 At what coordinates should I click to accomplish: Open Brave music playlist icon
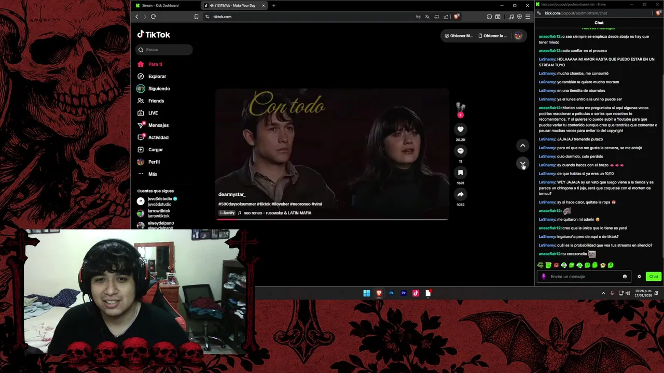pos(511,17)
